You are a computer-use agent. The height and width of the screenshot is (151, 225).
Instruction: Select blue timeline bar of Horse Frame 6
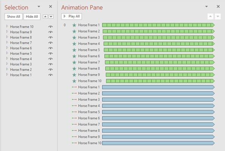[158, 118]
